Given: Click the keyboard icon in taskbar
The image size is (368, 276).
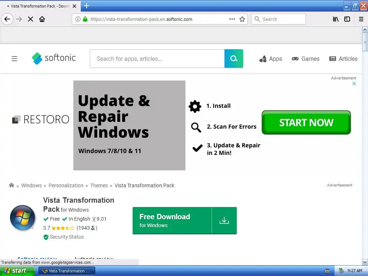Looking at the screenshot, I should 327,271.
